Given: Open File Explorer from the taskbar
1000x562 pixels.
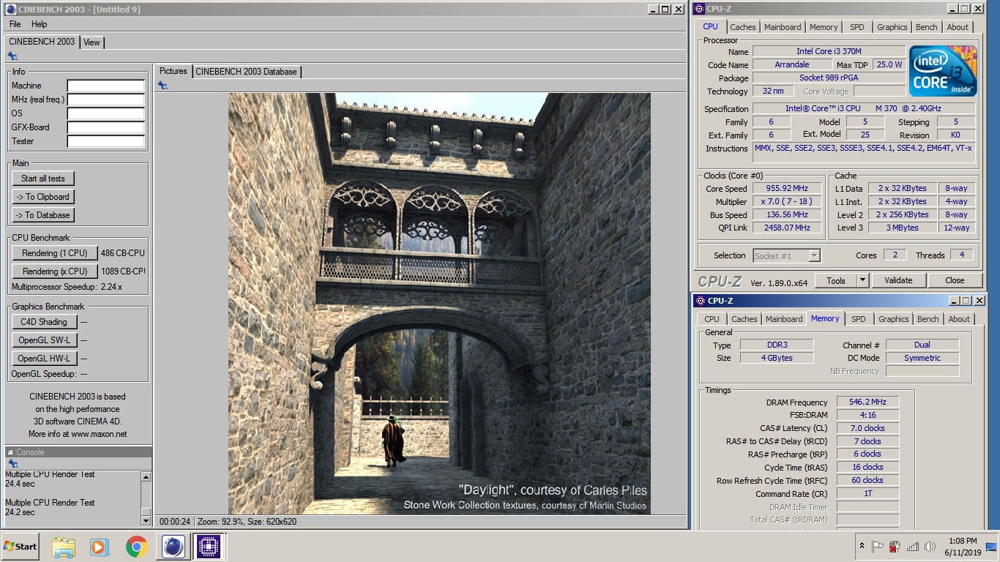Looking at the screenshot, I should [64, 547].
